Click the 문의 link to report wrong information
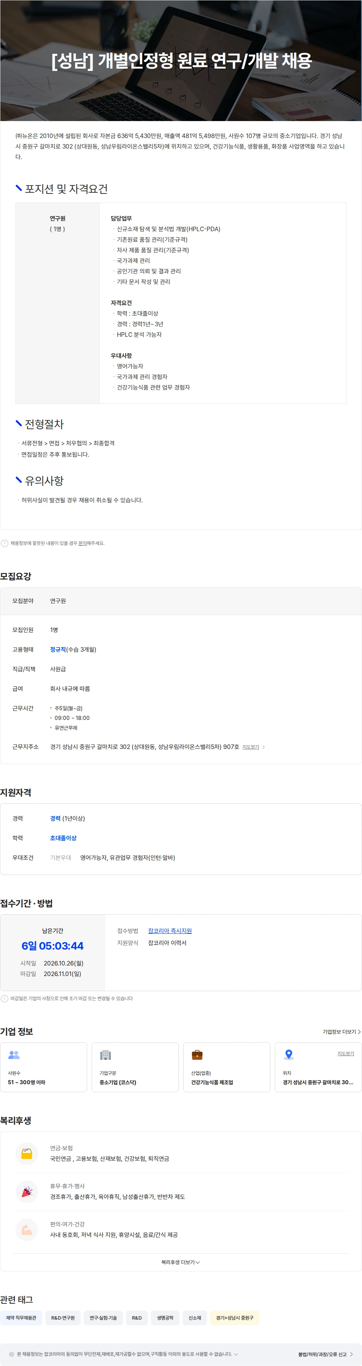Image resolution: width=362 pixels, height=1366 pixels. [x=82, y=543]
